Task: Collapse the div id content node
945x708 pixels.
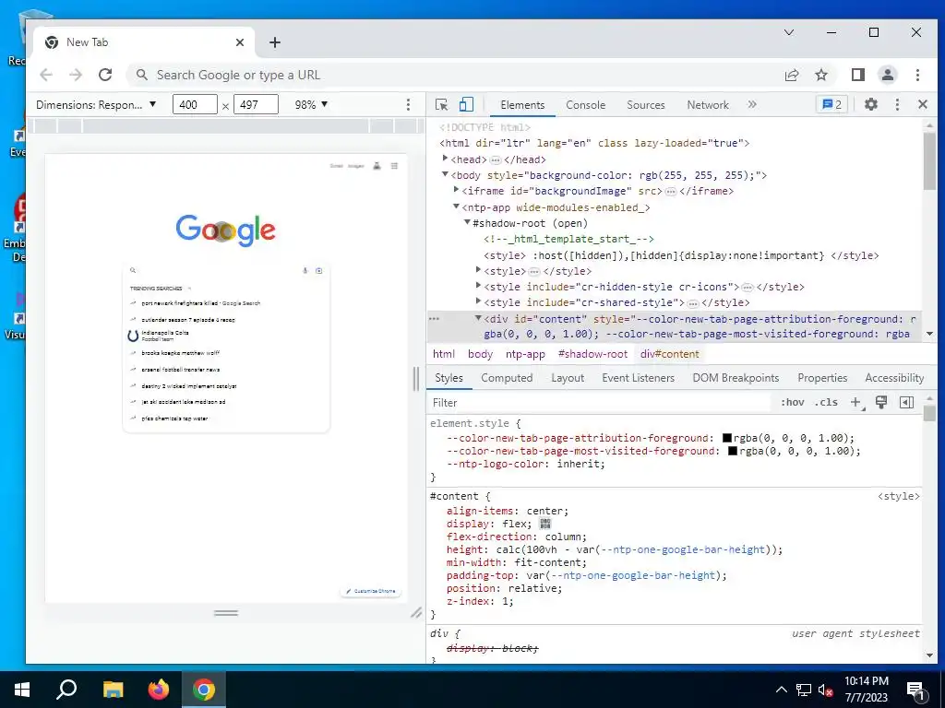Action: point(479,318)
